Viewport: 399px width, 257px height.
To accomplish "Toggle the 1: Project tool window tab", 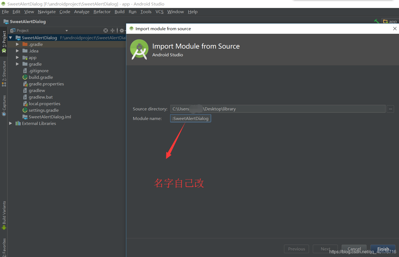I will (4, 42).
